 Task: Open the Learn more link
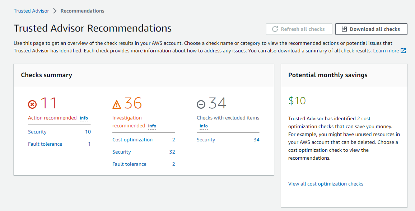click(386, 51)
